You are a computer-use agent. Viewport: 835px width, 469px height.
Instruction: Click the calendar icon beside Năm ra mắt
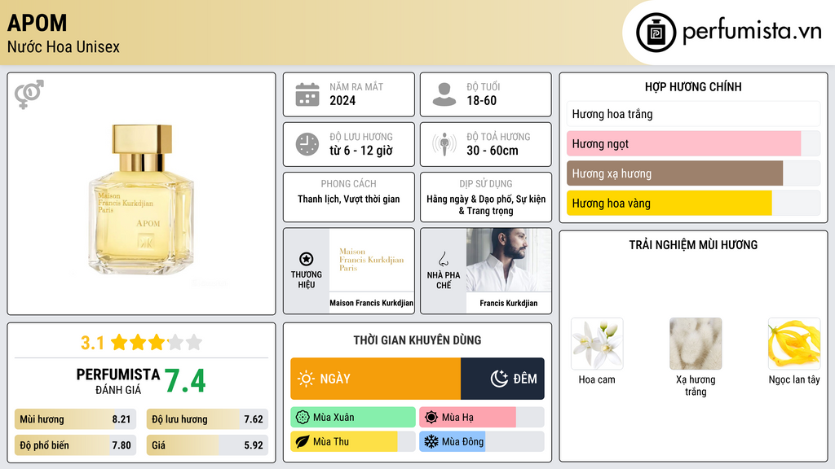pyautogui.click(x=307, y=94)
